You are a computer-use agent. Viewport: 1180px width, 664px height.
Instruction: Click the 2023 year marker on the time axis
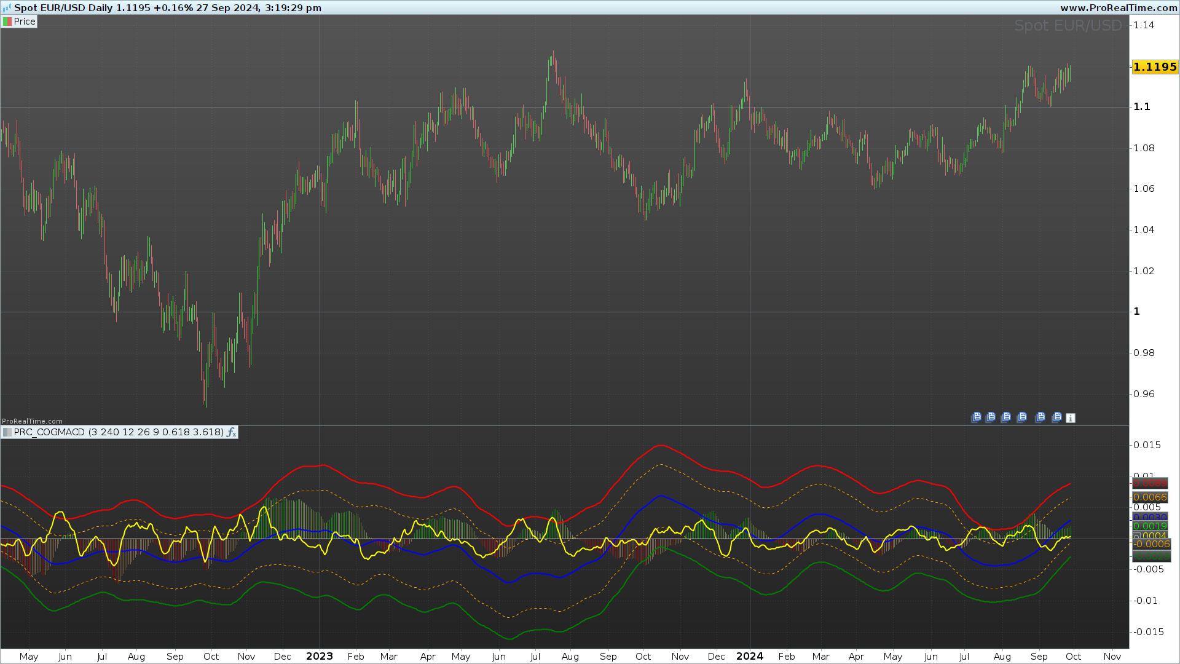(x=320, y=656)
